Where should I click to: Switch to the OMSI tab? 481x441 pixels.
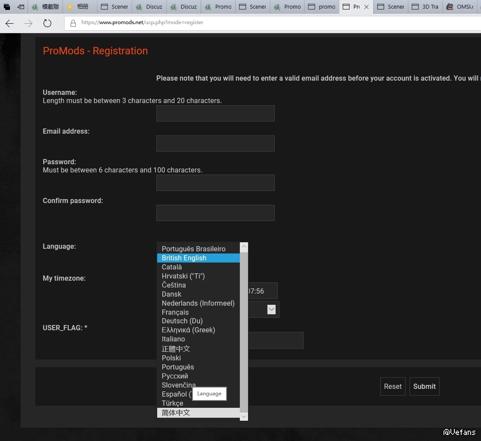[461, 7]
